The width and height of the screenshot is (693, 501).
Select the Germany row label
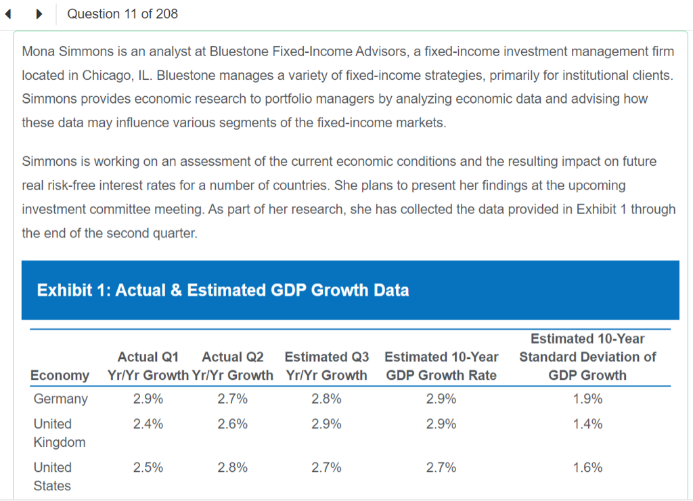pyautogui.click(x=60, y=399)
